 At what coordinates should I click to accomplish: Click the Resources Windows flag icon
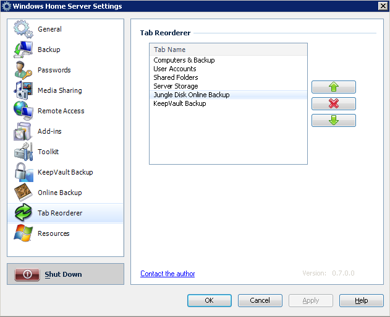pos(23,233)
